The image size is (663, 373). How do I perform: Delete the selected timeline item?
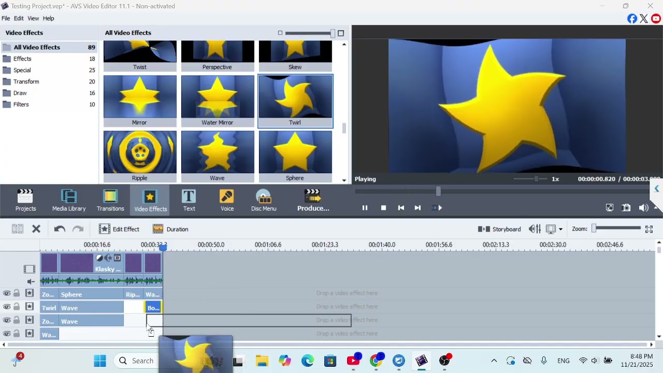tap(36, 229)
